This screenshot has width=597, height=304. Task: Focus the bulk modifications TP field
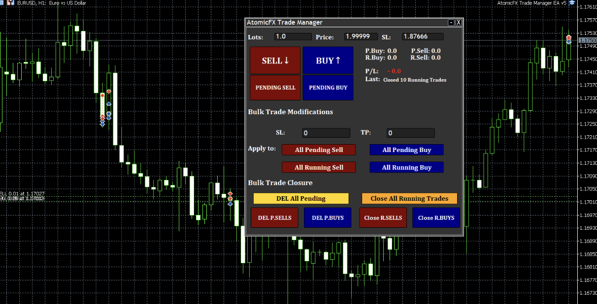410,133
